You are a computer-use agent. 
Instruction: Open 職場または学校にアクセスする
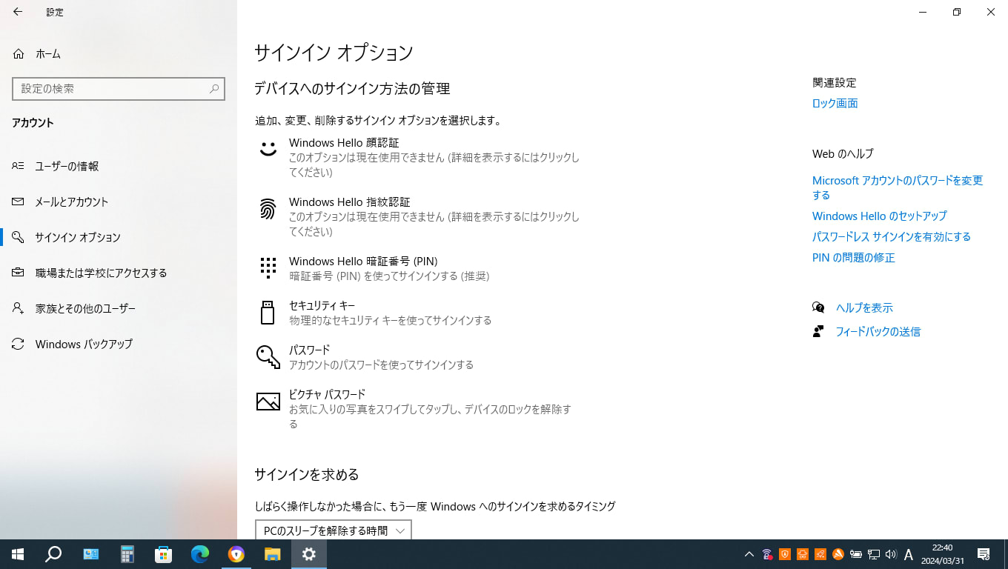click(x=119, y=273)
